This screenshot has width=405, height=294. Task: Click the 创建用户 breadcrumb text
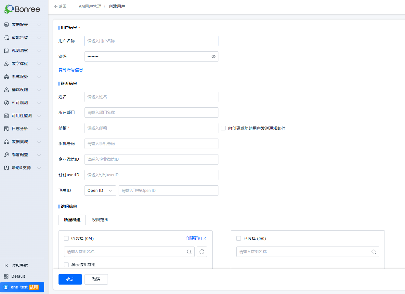click(x=117, y=7)
